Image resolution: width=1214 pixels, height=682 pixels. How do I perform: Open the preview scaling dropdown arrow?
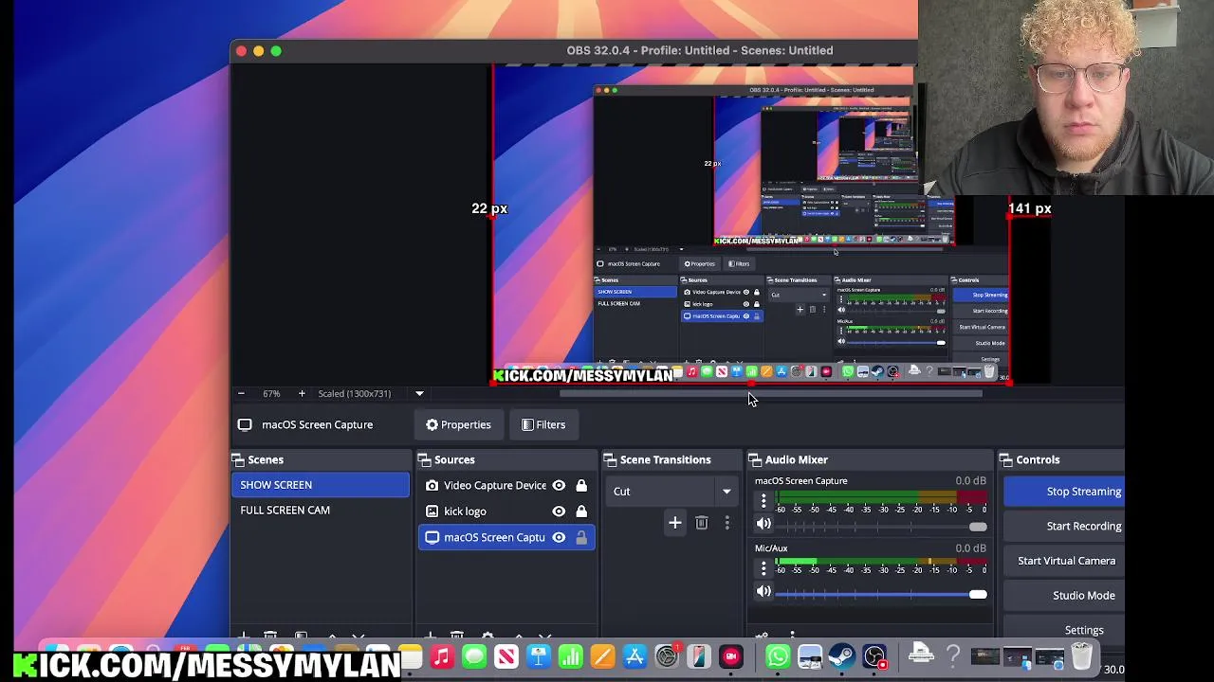coord(419,393)
